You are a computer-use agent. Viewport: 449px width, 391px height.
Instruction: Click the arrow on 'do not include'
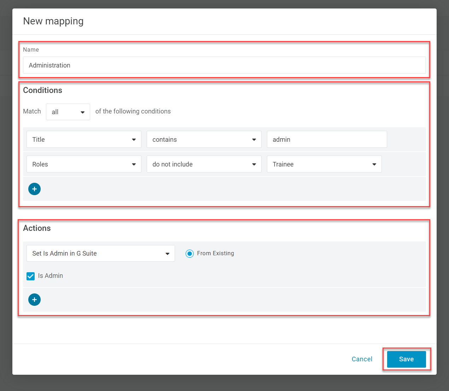(x=254, y=164)
